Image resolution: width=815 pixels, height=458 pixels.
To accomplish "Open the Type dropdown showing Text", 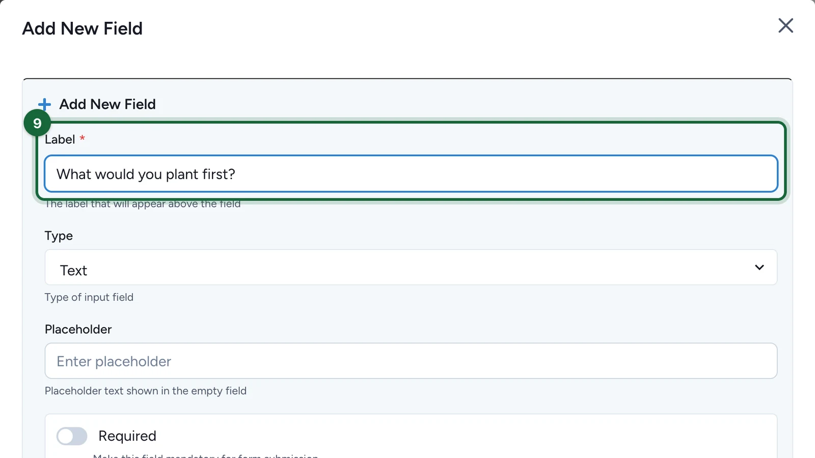I will 411,268.
